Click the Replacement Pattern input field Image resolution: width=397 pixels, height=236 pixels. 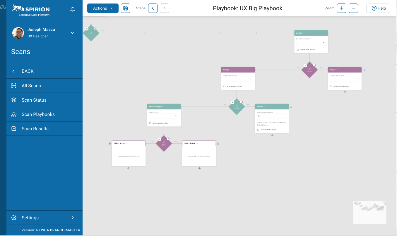(x=272, y=116)
